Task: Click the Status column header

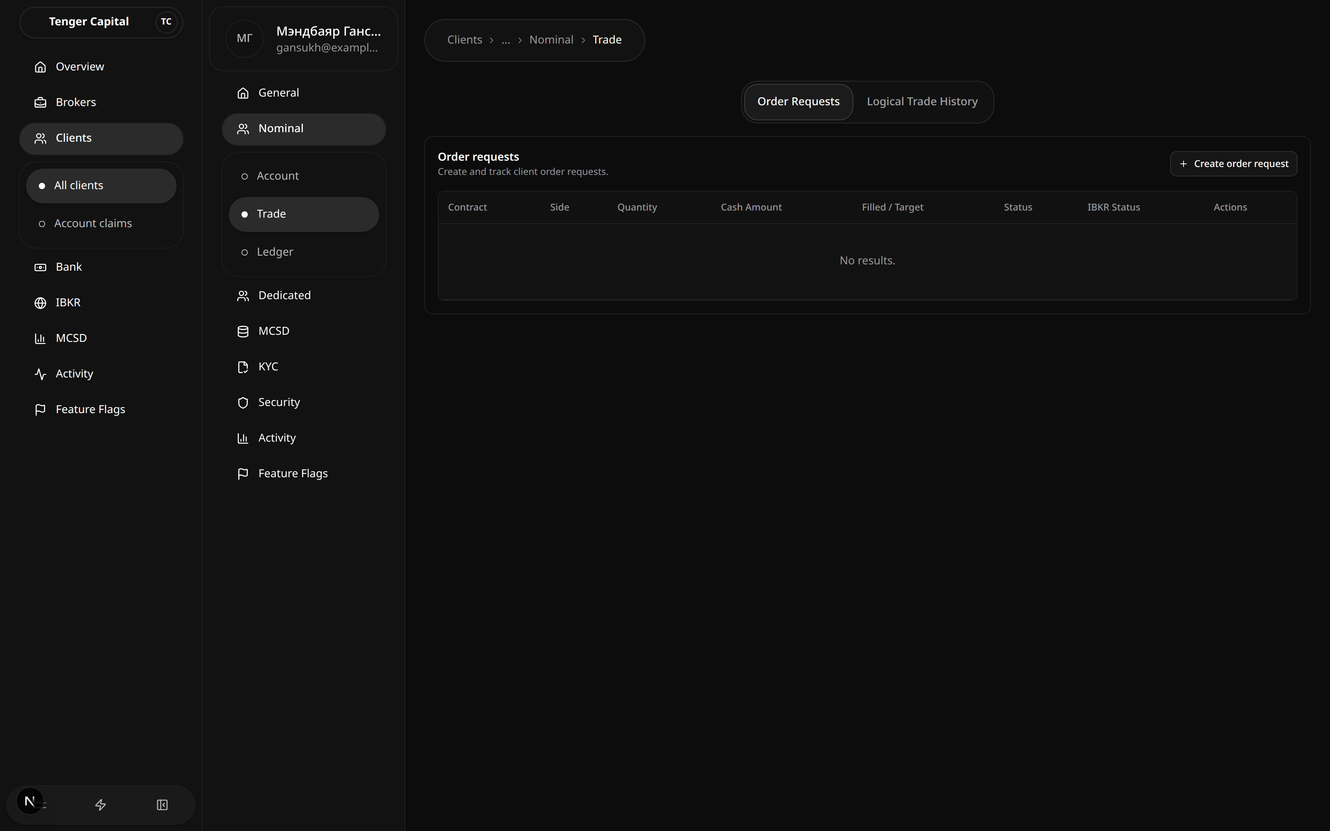Action: click(1018, 207)
